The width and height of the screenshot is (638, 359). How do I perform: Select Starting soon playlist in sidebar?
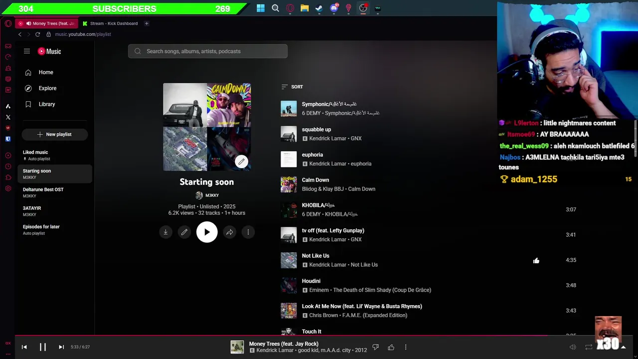[x=55, y=174]
